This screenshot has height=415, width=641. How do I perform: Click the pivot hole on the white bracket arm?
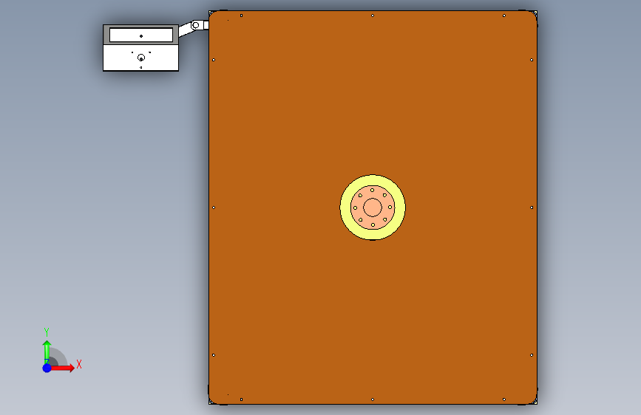click(196, 25)
